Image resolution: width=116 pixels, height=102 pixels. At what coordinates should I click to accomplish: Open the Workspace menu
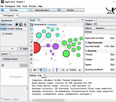click(x=10, y=6)
